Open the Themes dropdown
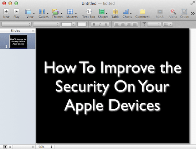This screenshot has height=149, width=196. coord(57,13)
